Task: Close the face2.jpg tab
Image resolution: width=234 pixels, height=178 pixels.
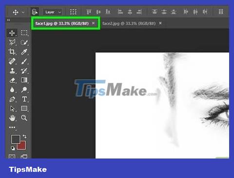Action: tap(160, 23)
